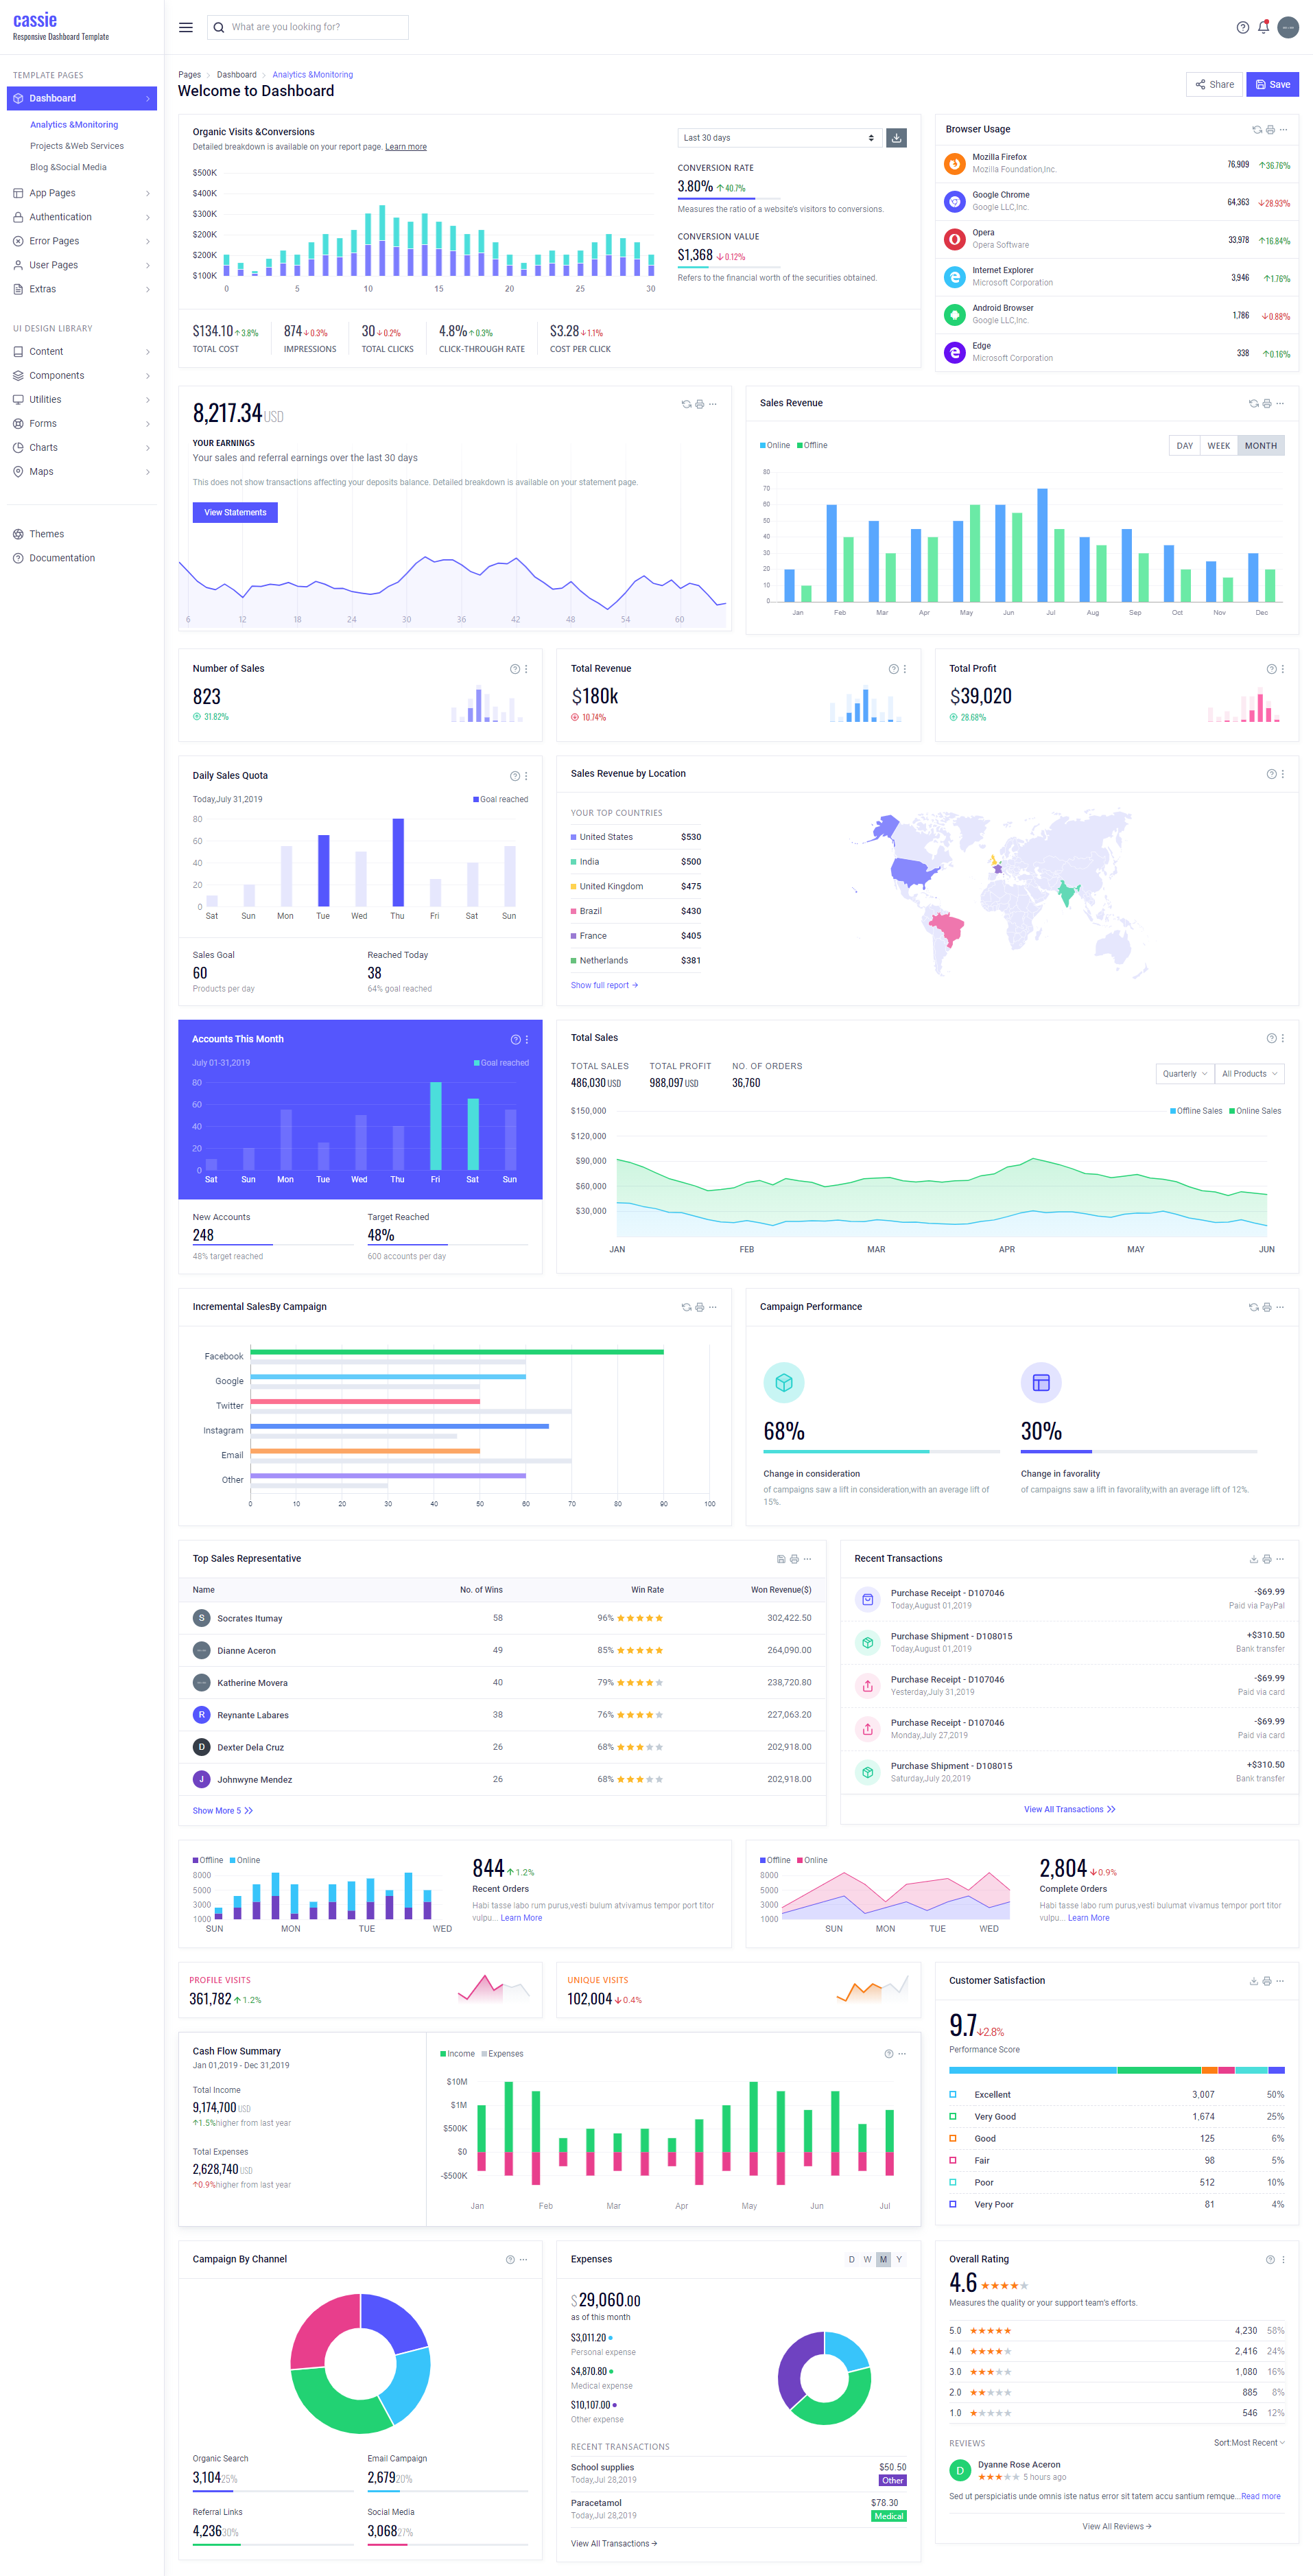Click the Opera browser icon

point(954,239)
